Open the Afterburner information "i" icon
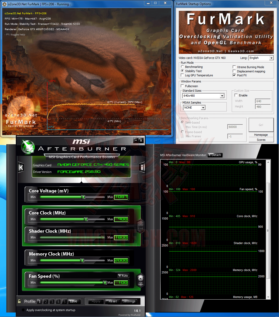 [142, 167]
